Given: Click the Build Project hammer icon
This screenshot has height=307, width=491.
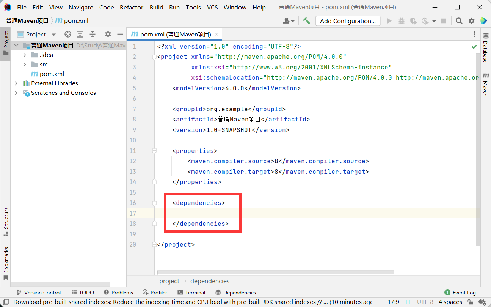Looking at the screenshot, I should [x=306, y=21].
